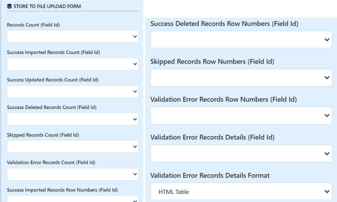Click the Skipped Records Row Numbers label text
Viewport: 337px width, 202px height.
click(x=212, y=62)
